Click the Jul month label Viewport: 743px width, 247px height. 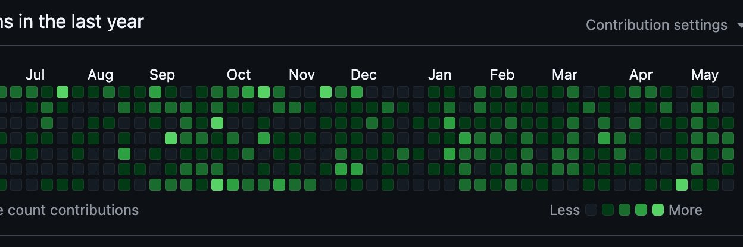pos(35,75)
